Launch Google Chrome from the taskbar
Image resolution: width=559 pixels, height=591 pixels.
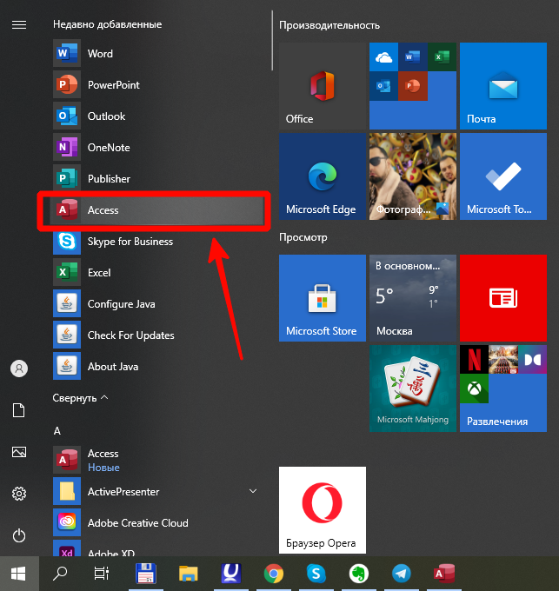tap(274, 574)
